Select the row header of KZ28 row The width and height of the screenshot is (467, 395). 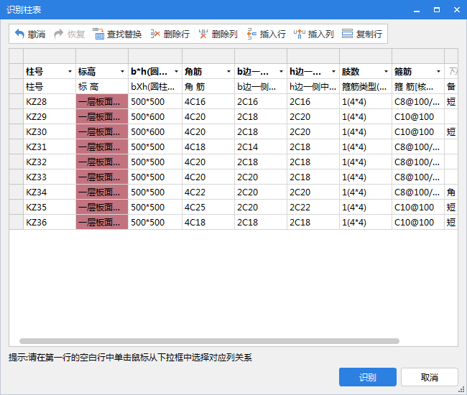pyautogui.click(x=16, y=102)
